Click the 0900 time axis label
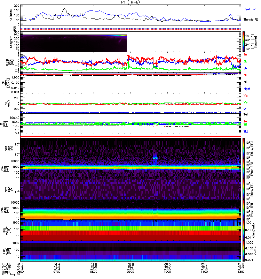 pos(130,272)
